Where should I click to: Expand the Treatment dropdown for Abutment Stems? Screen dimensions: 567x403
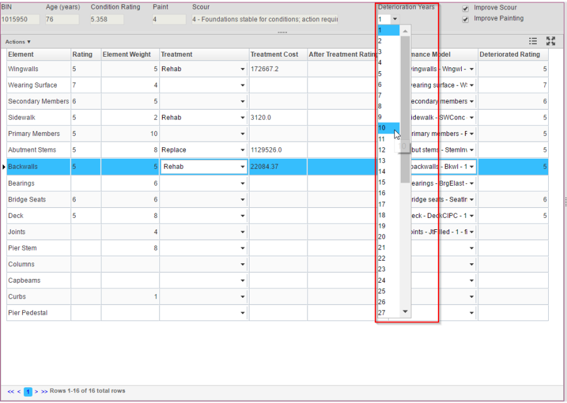coord(242,150)
